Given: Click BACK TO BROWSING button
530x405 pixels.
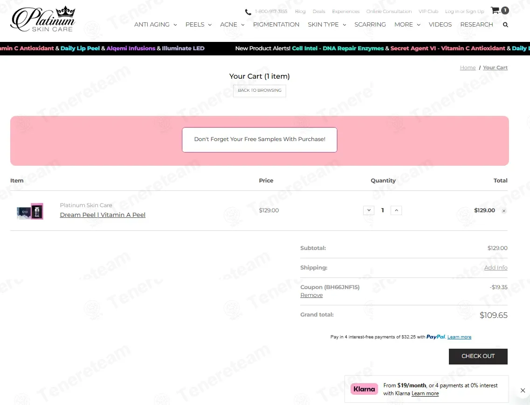Looking at the screenshot, I should pyautogui.click(x=260, y=90).
